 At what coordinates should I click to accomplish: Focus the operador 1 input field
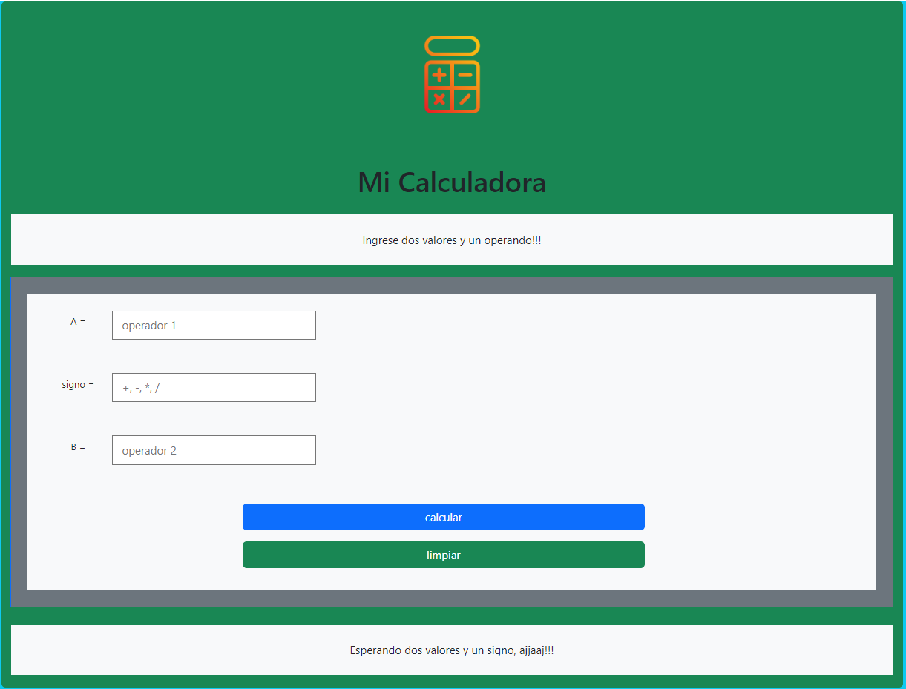point(214,325)
